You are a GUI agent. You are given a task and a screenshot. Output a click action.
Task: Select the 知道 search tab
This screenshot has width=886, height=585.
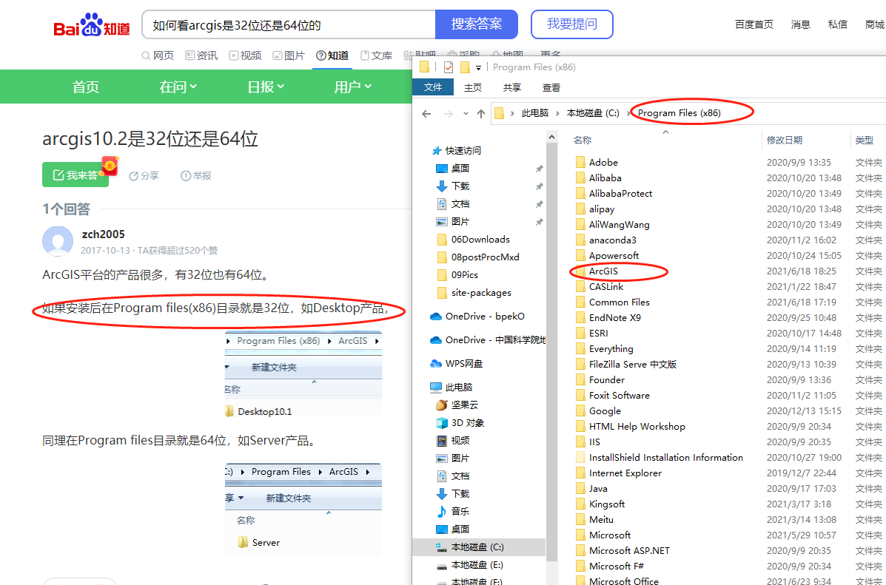click(332, 55)
